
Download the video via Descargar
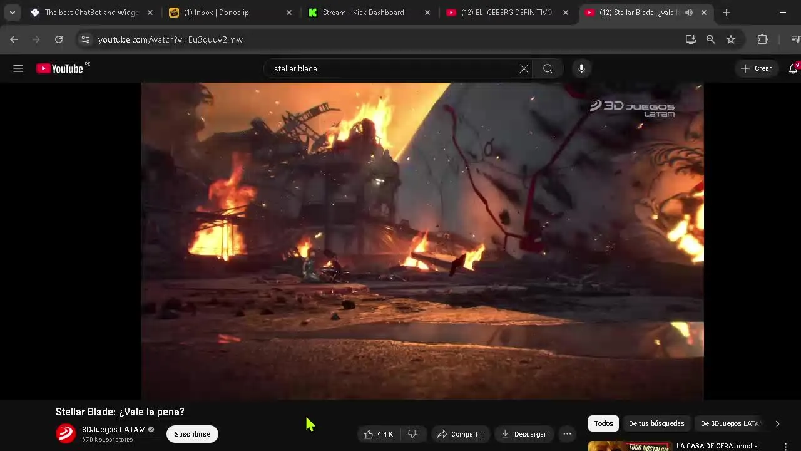click(x=524, y=434)
